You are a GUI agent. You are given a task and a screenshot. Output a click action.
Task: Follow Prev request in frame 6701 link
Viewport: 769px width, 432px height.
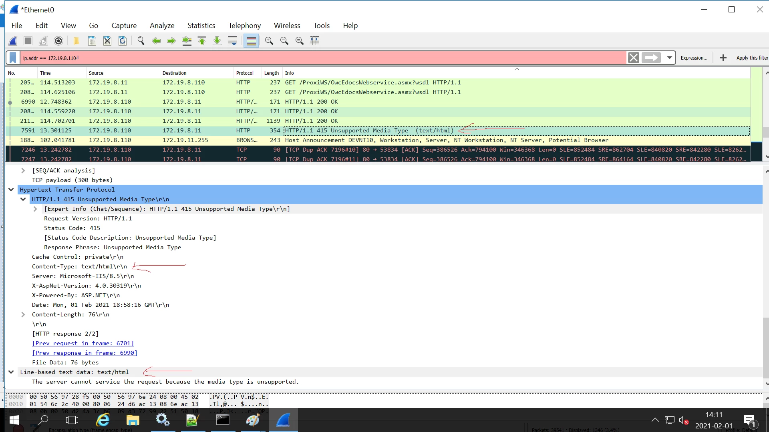83,343
